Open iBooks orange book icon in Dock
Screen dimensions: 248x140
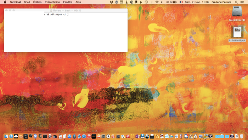click(99, 136)
